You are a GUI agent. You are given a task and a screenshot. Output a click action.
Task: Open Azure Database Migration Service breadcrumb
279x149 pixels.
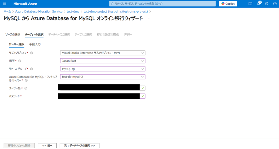39,11
